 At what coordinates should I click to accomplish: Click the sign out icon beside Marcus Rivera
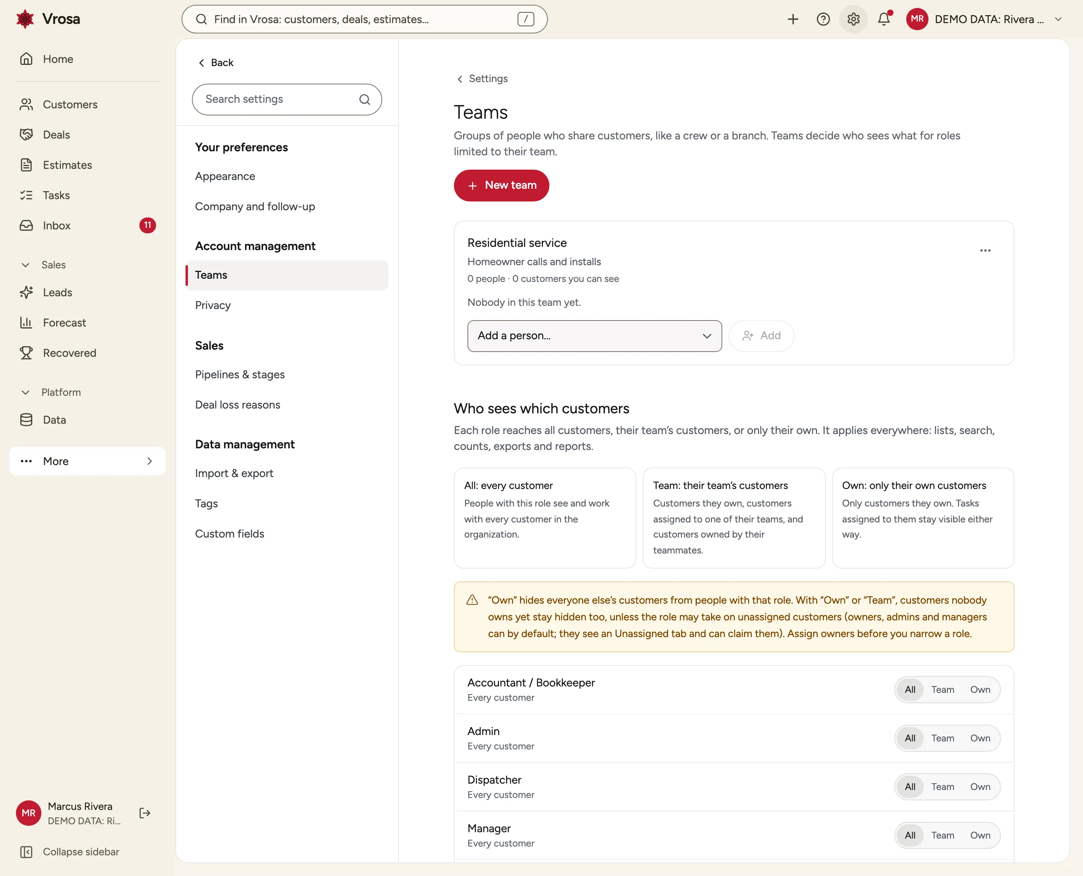click(x=145, y=813)
